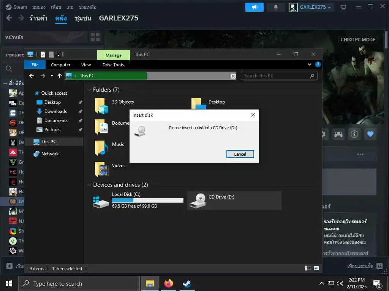This screenshot has width=389, height=291.
Task: Open the Steam help menu (ช่วยเหลือ)
Action: [87, 7]
